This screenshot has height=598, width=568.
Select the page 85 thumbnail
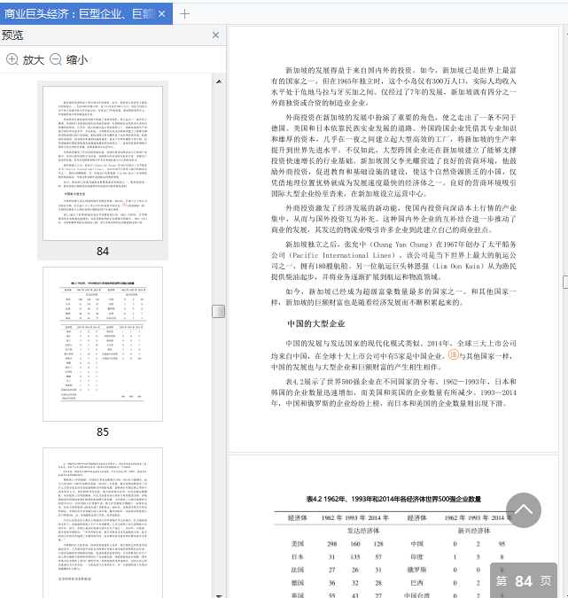[103, 344]
